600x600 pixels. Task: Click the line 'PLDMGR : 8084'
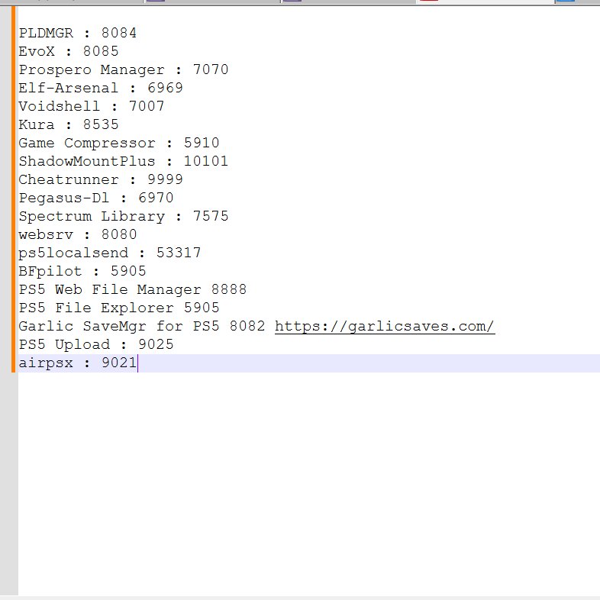click(78, 33)
